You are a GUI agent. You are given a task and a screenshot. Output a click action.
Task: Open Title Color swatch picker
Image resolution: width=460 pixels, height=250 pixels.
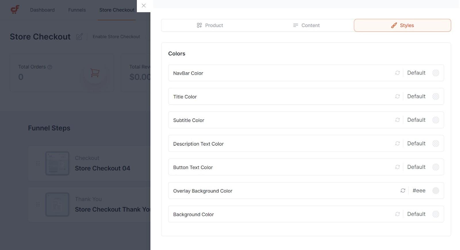coord(436,96)
